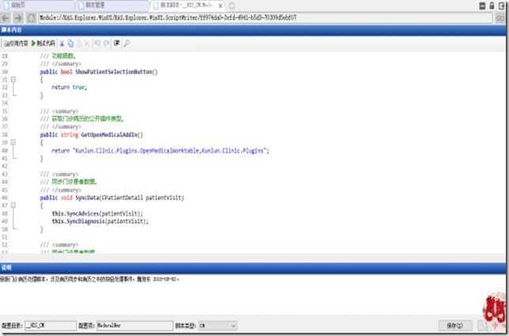This screenshot has height=336, width=509.
Task: Click 'public string GetOpenMedicalAddIn()' line
Action: point(91,134)
